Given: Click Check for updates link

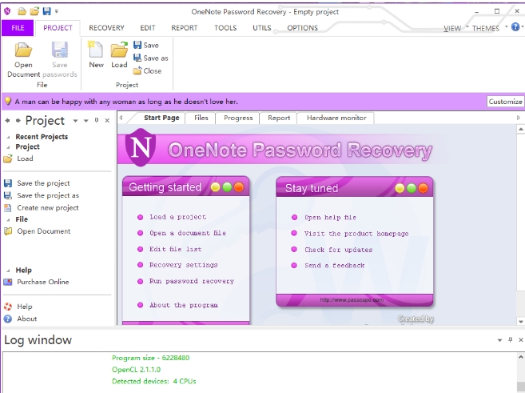Looking at the screenshot, I should pos(338,250).
